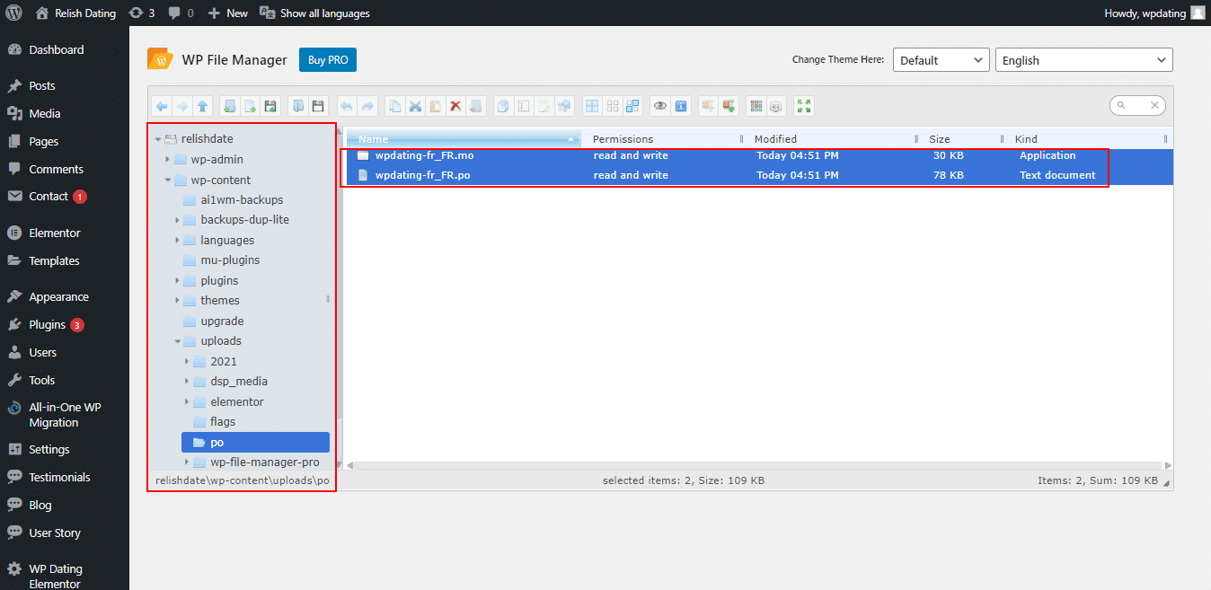The height and width of the screenshot is (590, 1211).
Task: Clear search with the X in search box
Action: pyautogui.click(x=1156, y=106)
